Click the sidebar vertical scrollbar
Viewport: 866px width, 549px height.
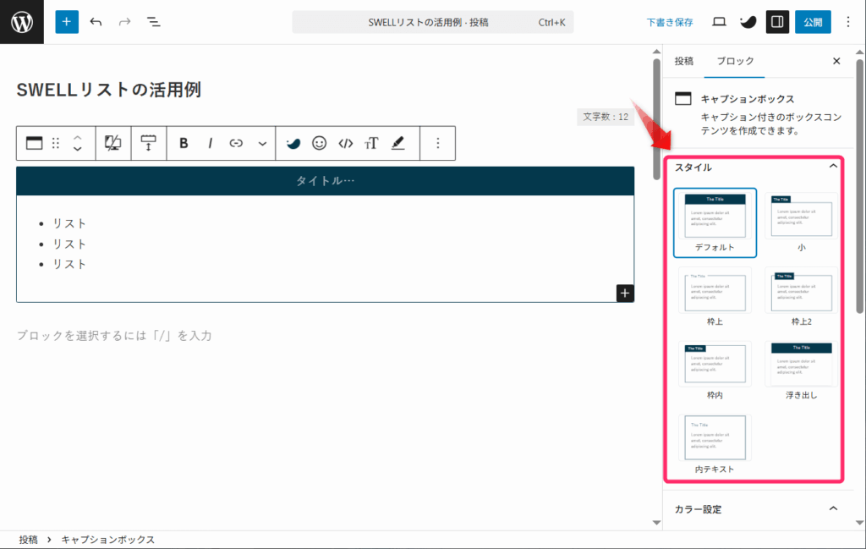pyautogui.click(x=860, y=187)
